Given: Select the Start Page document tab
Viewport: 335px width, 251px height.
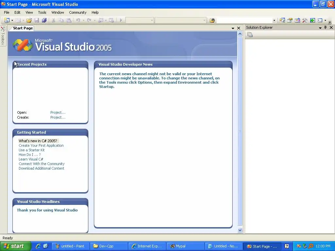Looking at the screenshot, I should 23,28.
